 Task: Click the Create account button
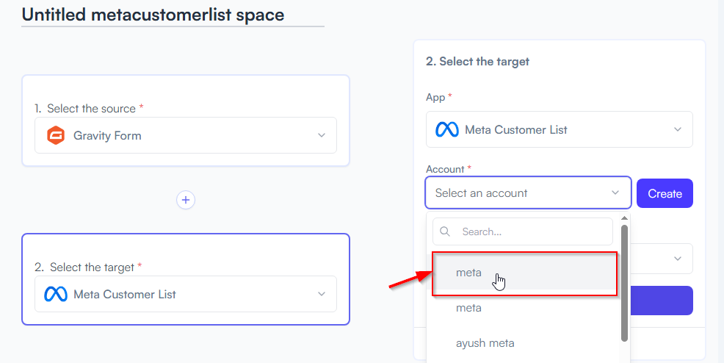pyautogui.click(x=665, y=193)
